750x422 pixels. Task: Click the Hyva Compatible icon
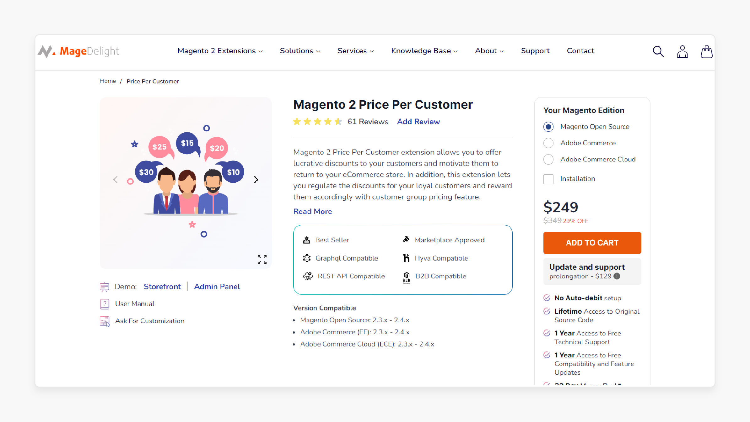pyautogui.click(x=406, y=258)
